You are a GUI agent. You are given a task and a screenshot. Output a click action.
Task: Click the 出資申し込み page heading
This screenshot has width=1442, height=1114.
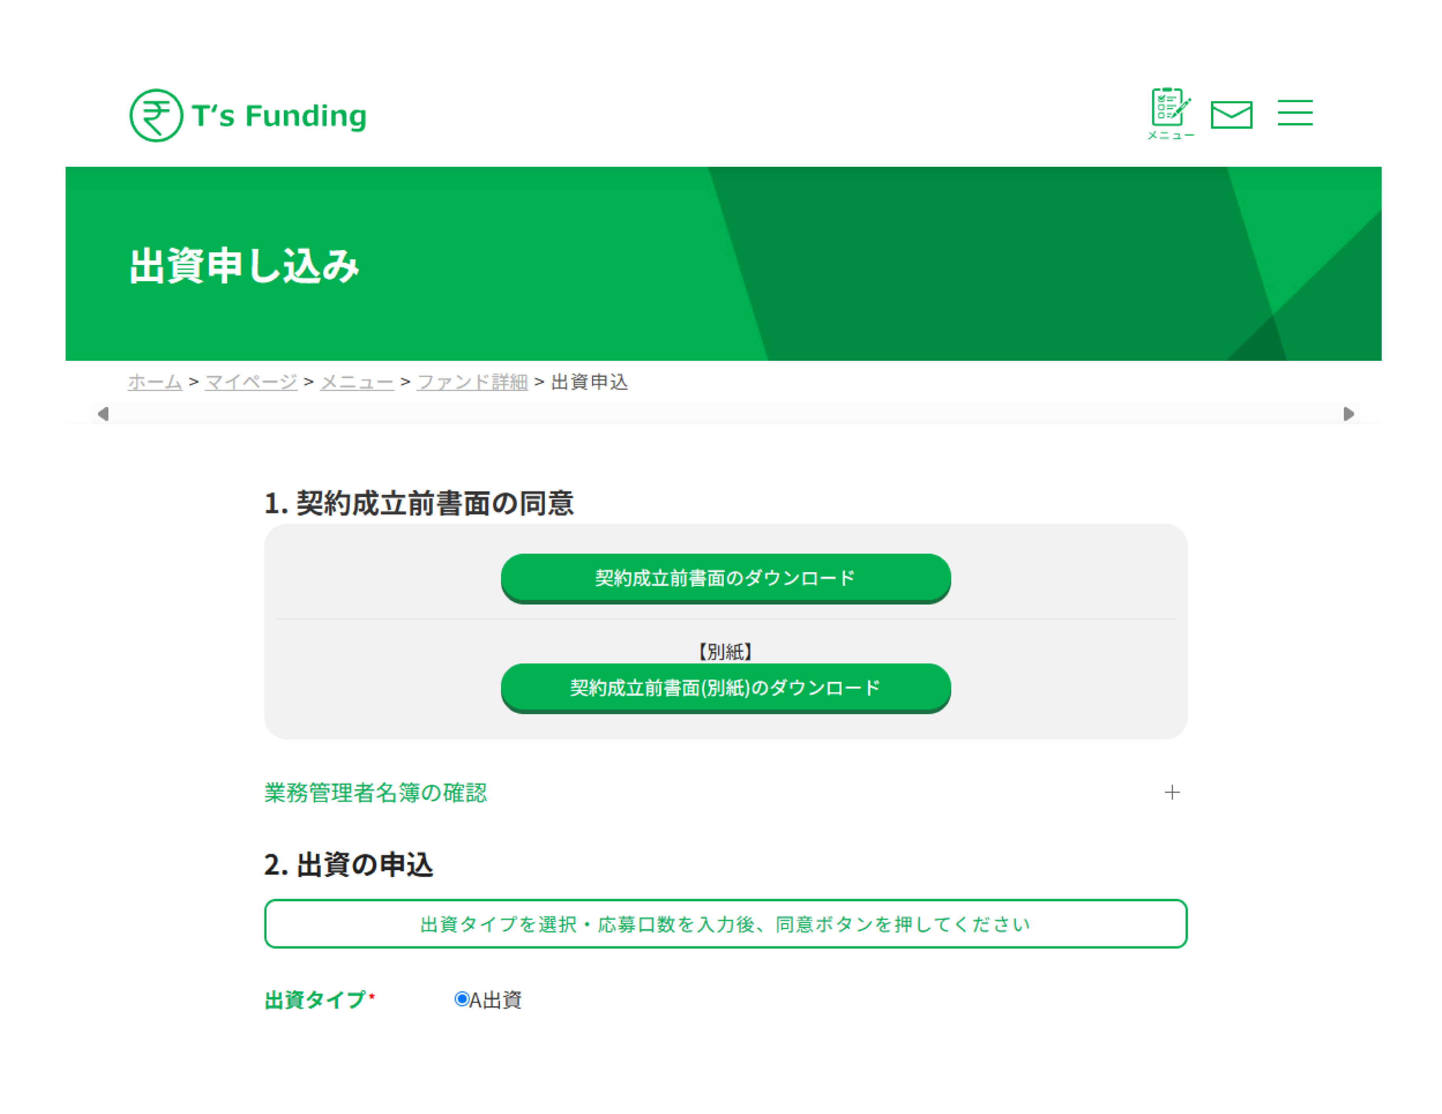[244, 266]
